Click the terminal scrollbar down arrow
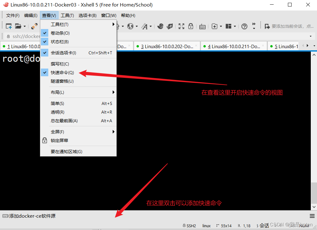Image resolution: width=317 pixels, height=230 pixels. (314, 207)
